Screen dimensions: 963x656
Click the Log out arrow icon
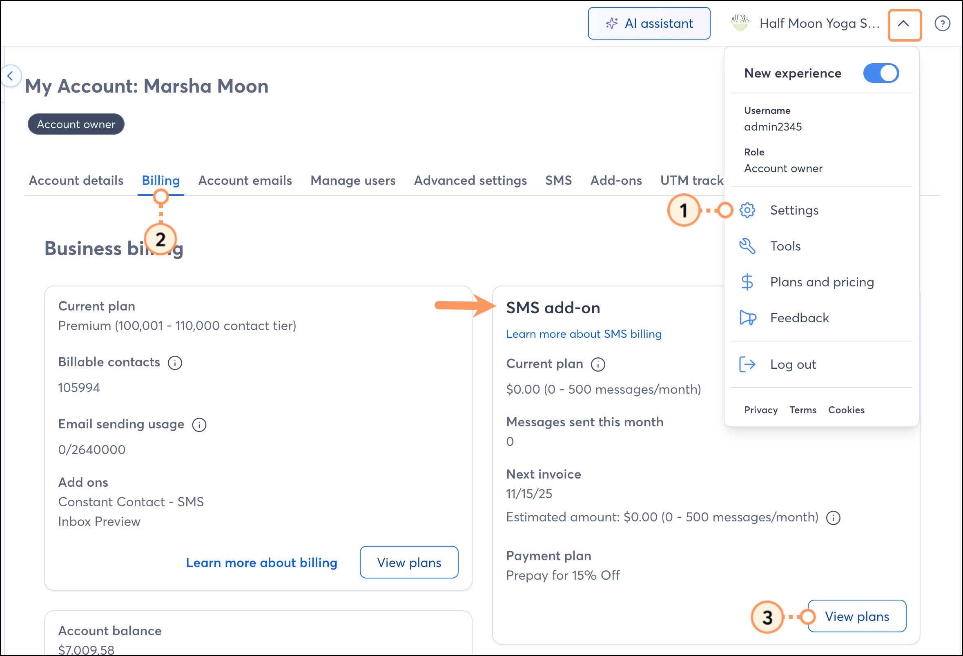point(747,364)
